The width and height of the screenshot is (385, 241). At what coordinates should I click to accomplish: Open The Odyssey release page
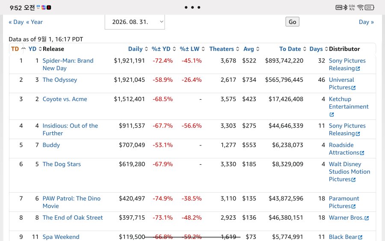coord(59,80)
